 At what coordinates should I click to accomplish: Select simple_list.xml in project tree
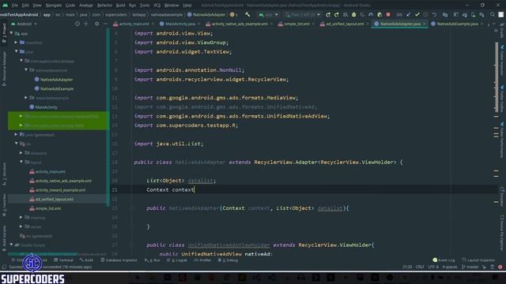tap(48, 208)
